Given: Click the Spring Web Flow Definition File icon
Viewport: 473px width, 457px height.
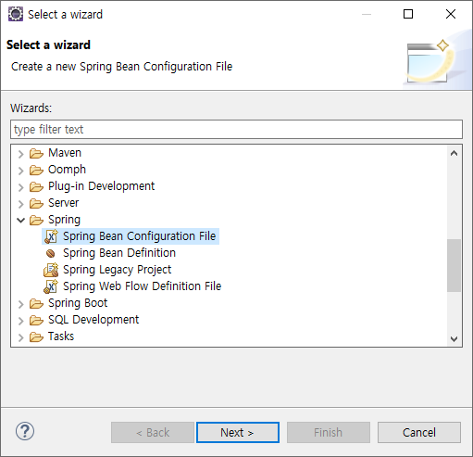Looking at the screenshot, I should pos(51,286).
